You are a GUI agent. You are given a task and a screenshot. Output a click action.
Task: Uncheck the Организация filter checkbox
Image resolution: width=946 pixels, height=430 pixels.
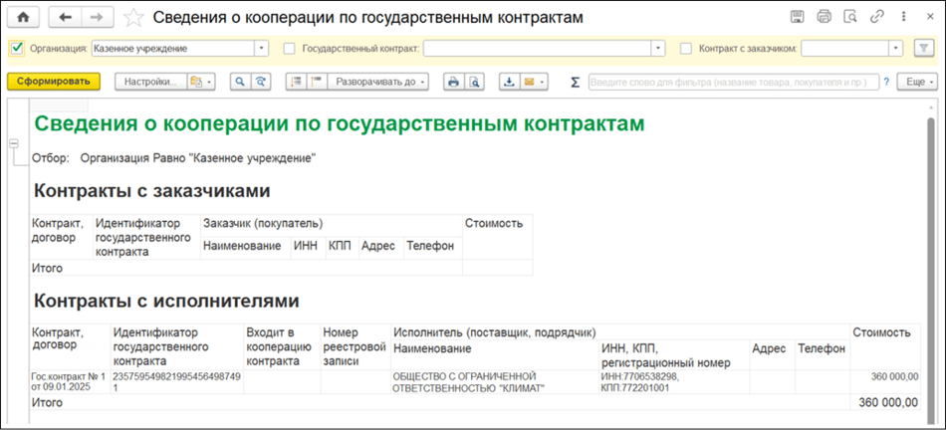tap(17, 48)
